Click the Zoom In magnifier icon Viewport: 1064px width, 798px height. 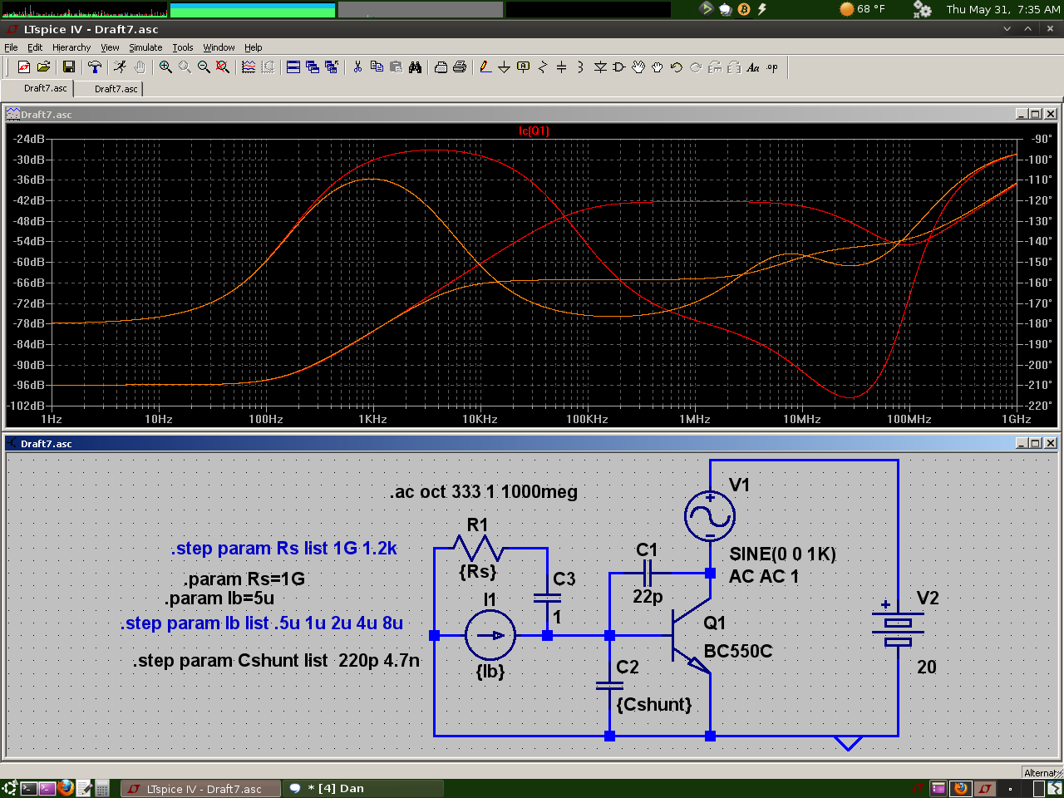click(x=165, y=67)
